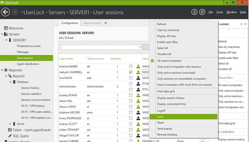Select Only active sessions (unlocked) filter
This screenshot has height=142, width=249.
click(183, 73)
